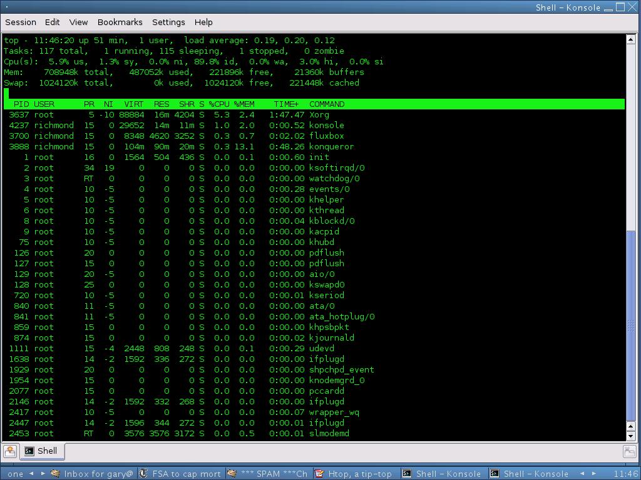
Task: Click the right arrow beside the taskbar clock
Action: point(594,474)
